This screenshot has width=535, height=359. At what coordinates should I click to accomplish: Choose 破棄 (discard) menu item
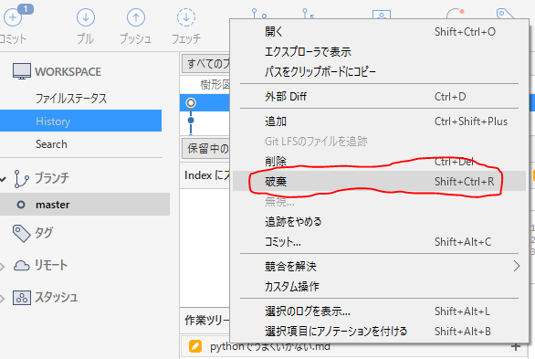pos(380,181)
